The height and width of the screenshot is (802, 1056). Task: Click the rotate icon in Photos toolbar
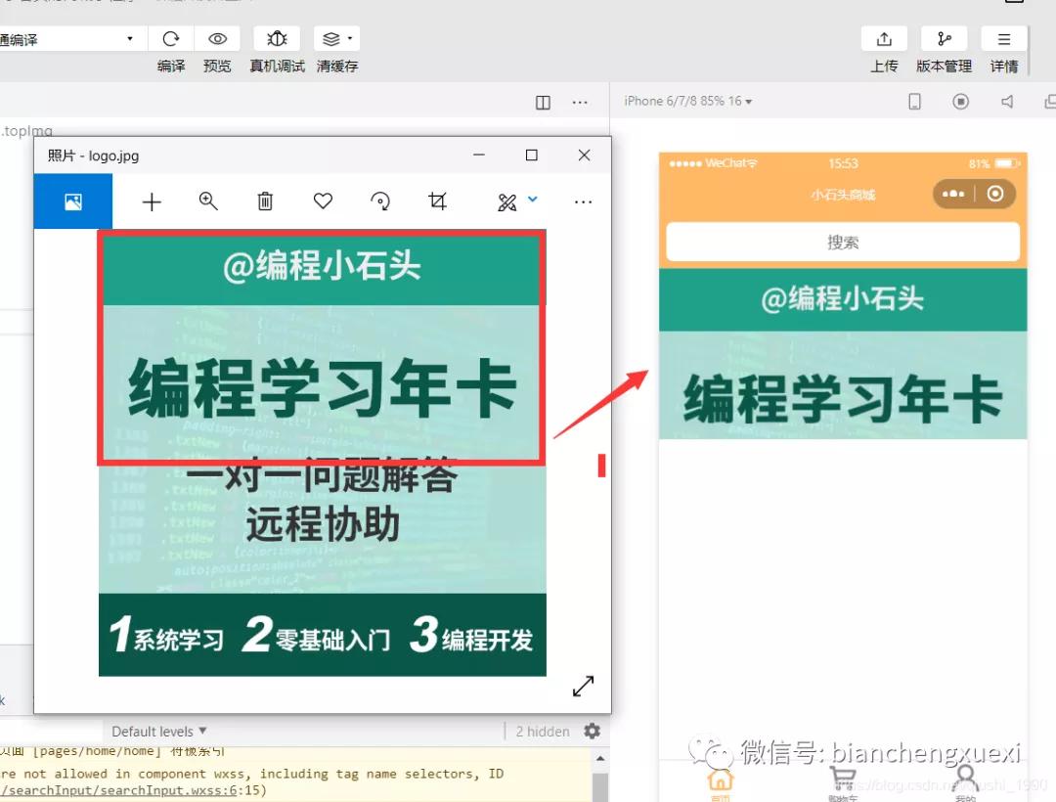[380, 201]
